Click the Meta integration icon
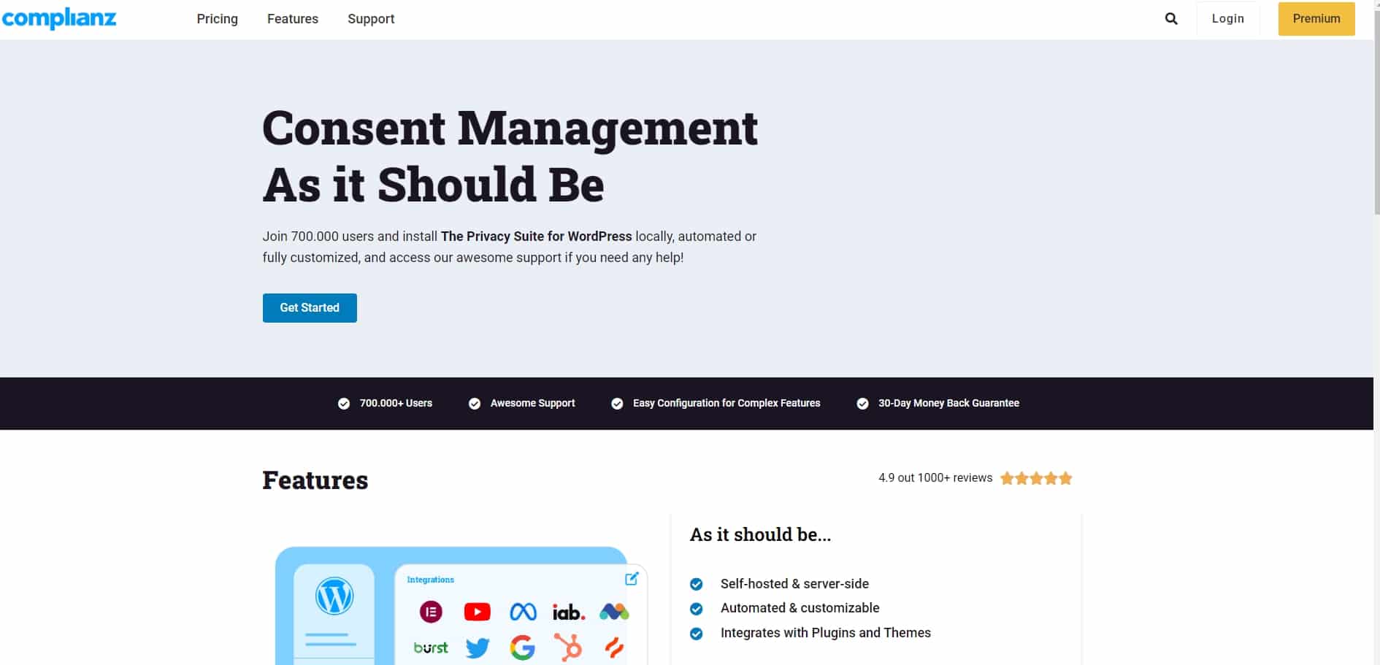The image size is (1380, 665). [x=523, y=612]
